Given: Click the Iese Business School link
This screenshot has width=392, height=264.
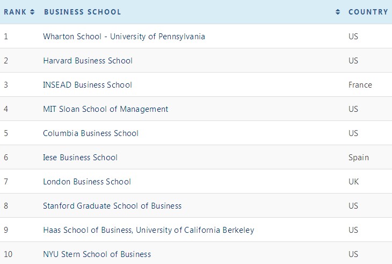Looking at the screenshot, I should (80, 158).
